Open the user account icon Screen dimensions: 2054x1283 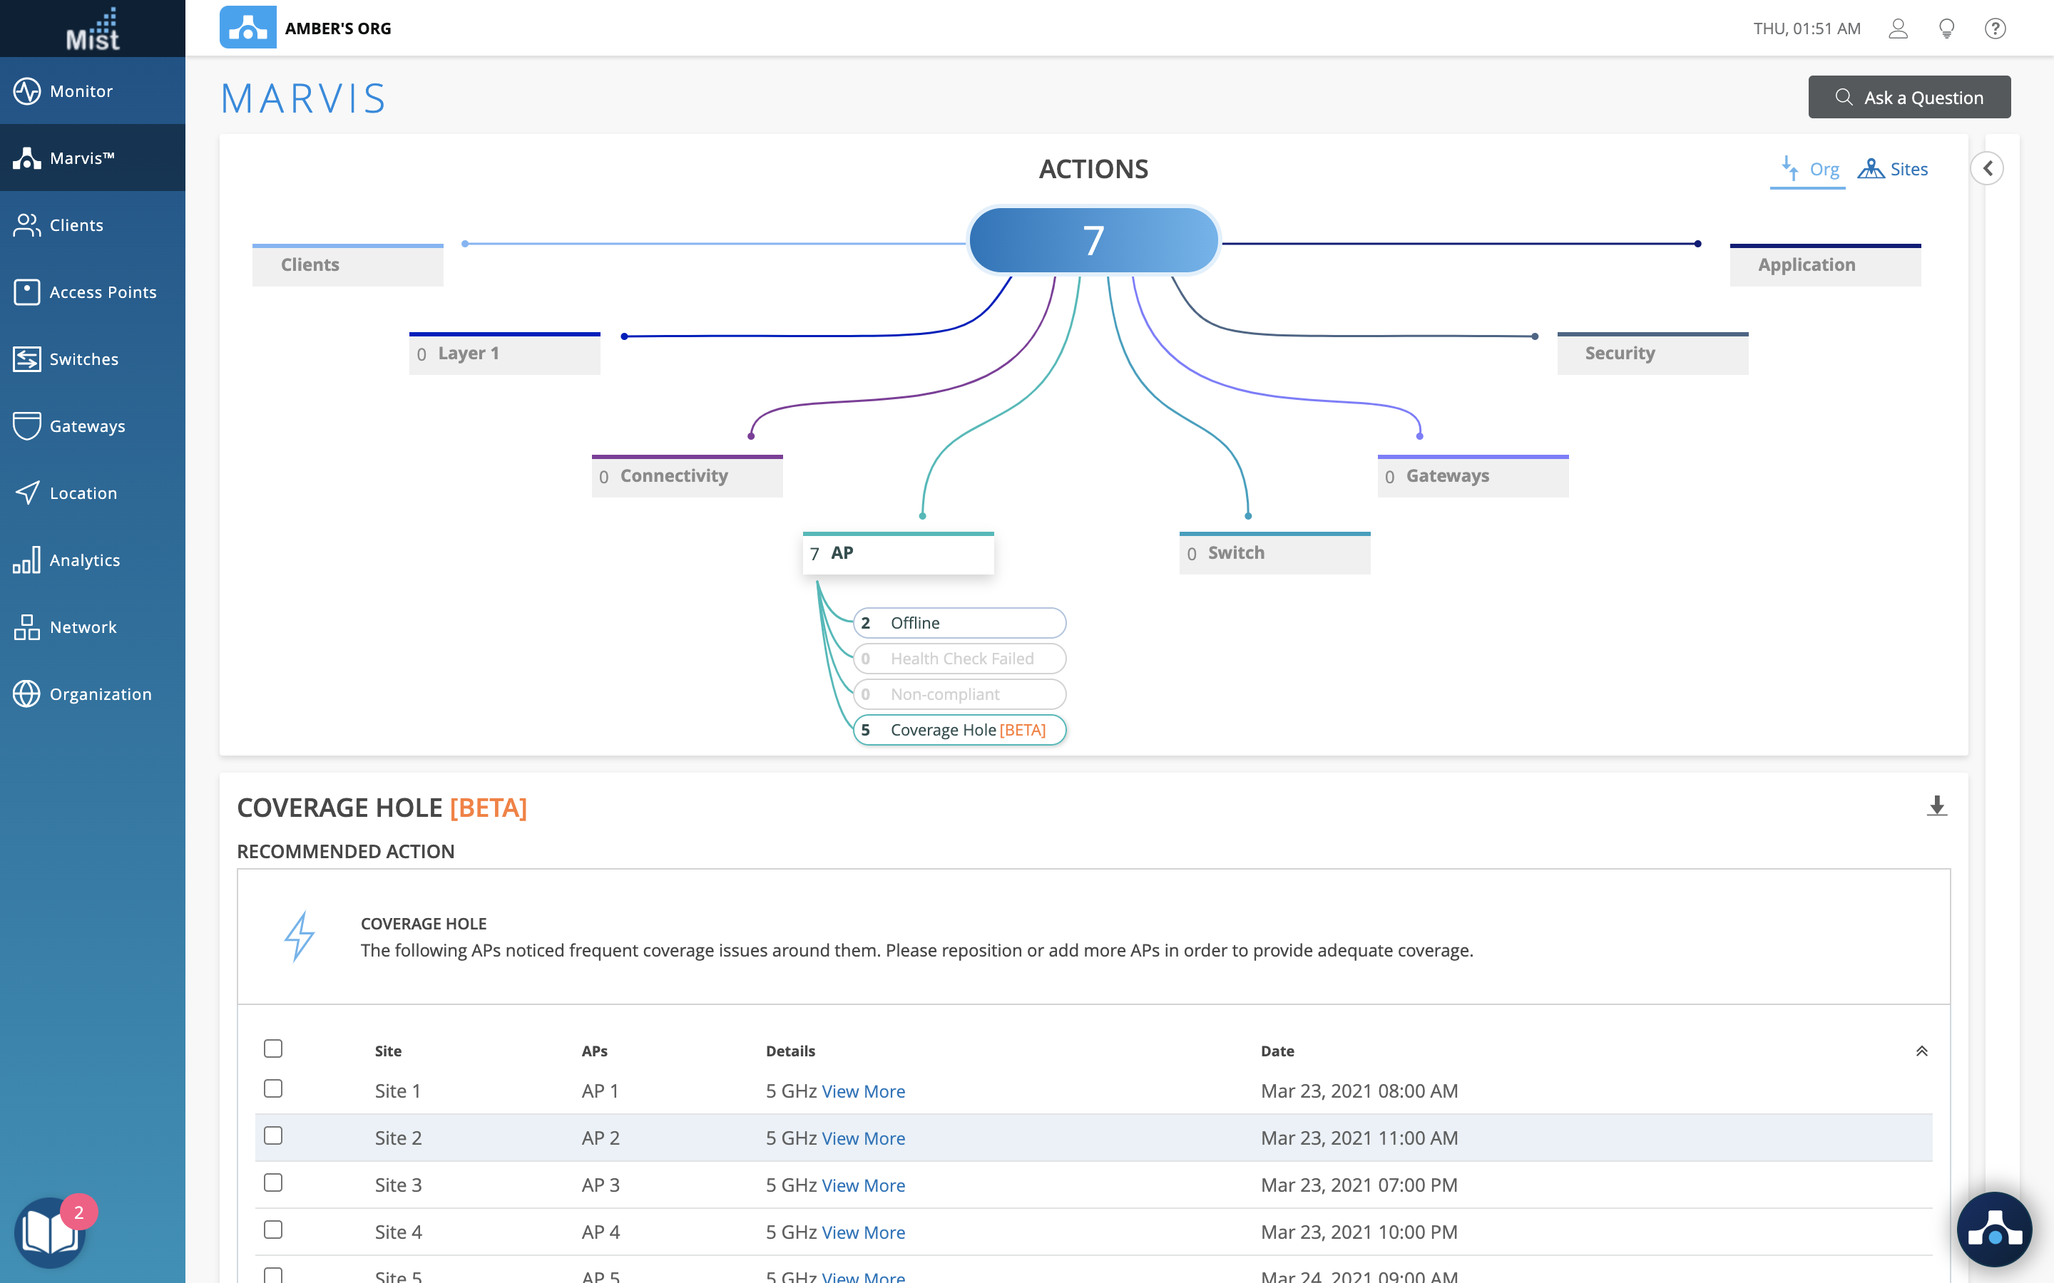[x=1898, y=29]
